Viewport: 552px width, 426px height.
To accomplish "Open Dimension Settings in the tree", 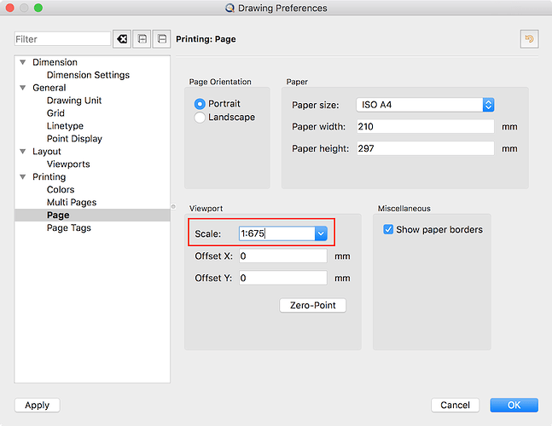I will coord(88,75).
